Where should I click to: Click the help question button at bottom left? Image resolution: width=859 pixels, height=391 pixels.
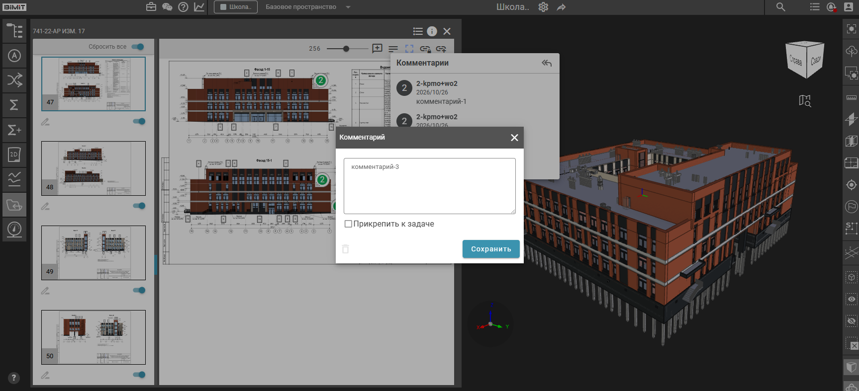point(14,378)
